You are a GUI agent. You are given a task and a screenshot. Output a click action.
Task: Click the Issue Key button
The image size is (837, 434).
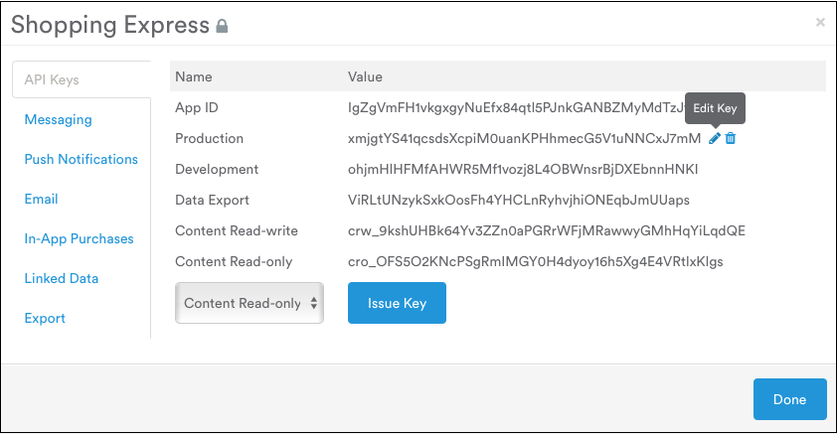[397, 303]
